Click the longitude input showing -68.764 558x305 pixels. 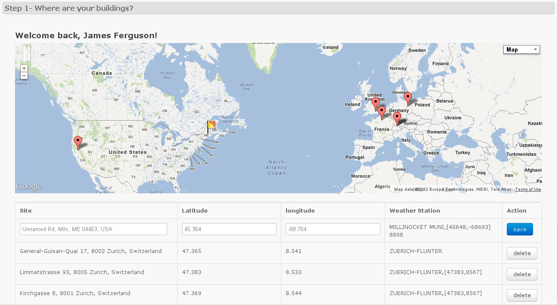pyautogui.click(x=333, y=229)
